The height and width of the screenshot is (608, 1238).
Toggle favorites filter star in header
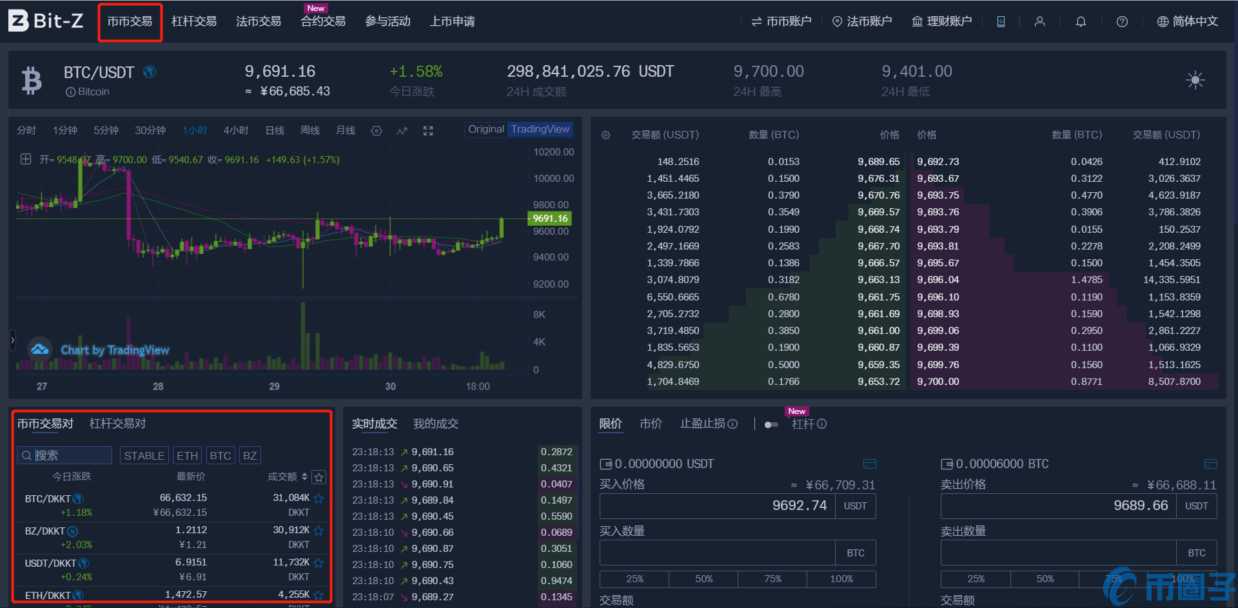[x=319, y=477]
